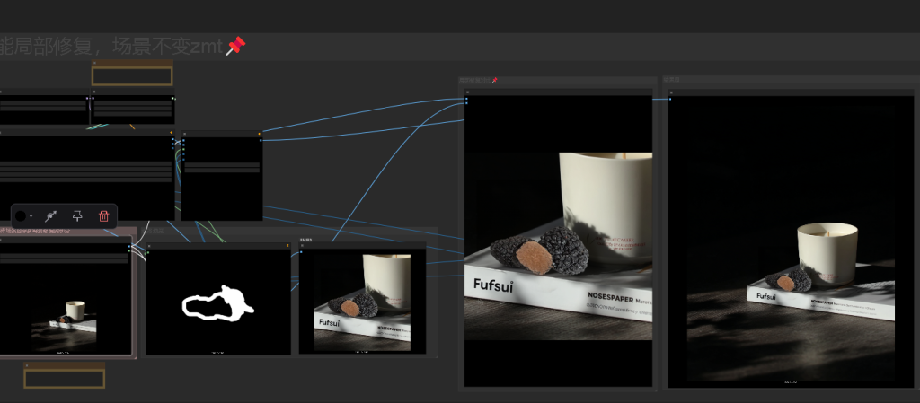Click the orange arrow badge on mask node
920x403 pixels.
287,243
